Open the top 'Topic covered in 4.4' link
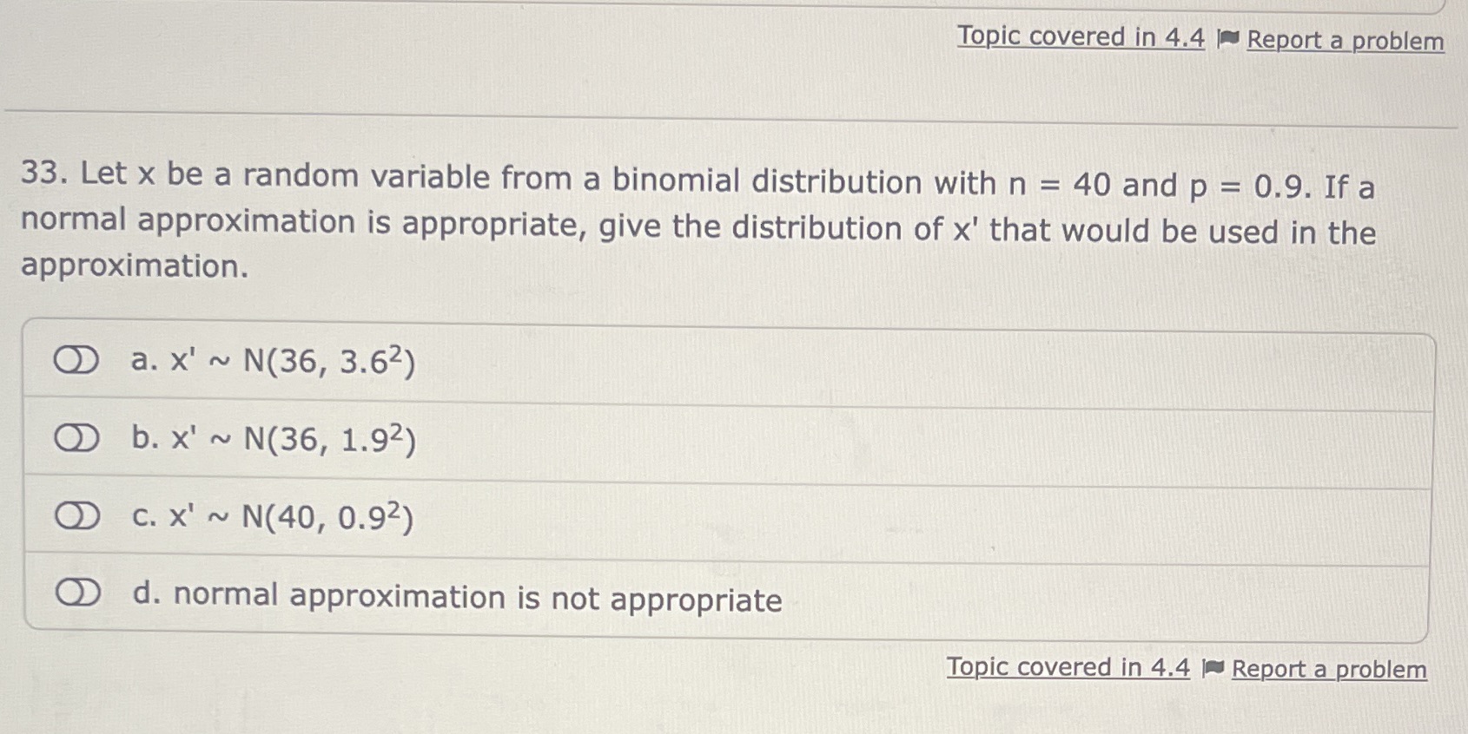The image size is (1468, 734). coord(1079,36)
